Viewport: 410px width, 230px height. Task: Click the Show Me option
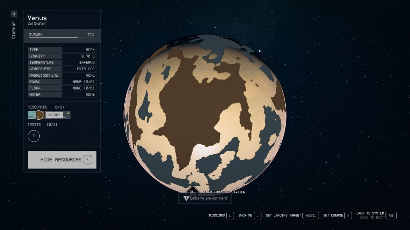pos(245,216)
